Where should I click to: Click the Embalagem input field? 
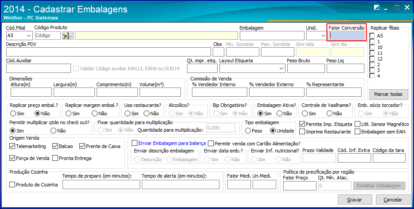(x=272, y=35)
